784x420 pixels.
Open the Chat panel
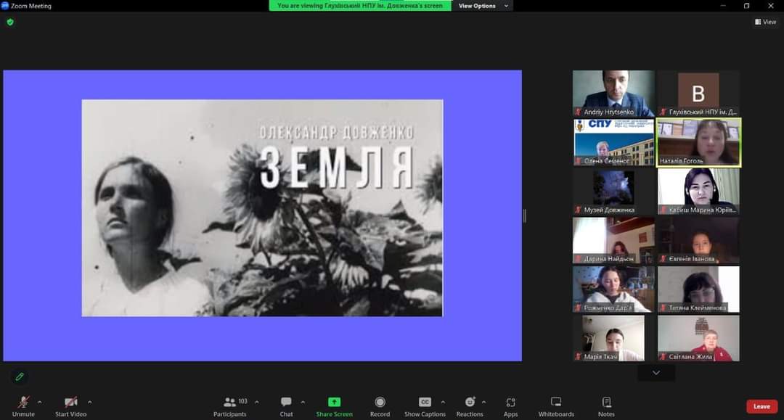coord(287,406)
